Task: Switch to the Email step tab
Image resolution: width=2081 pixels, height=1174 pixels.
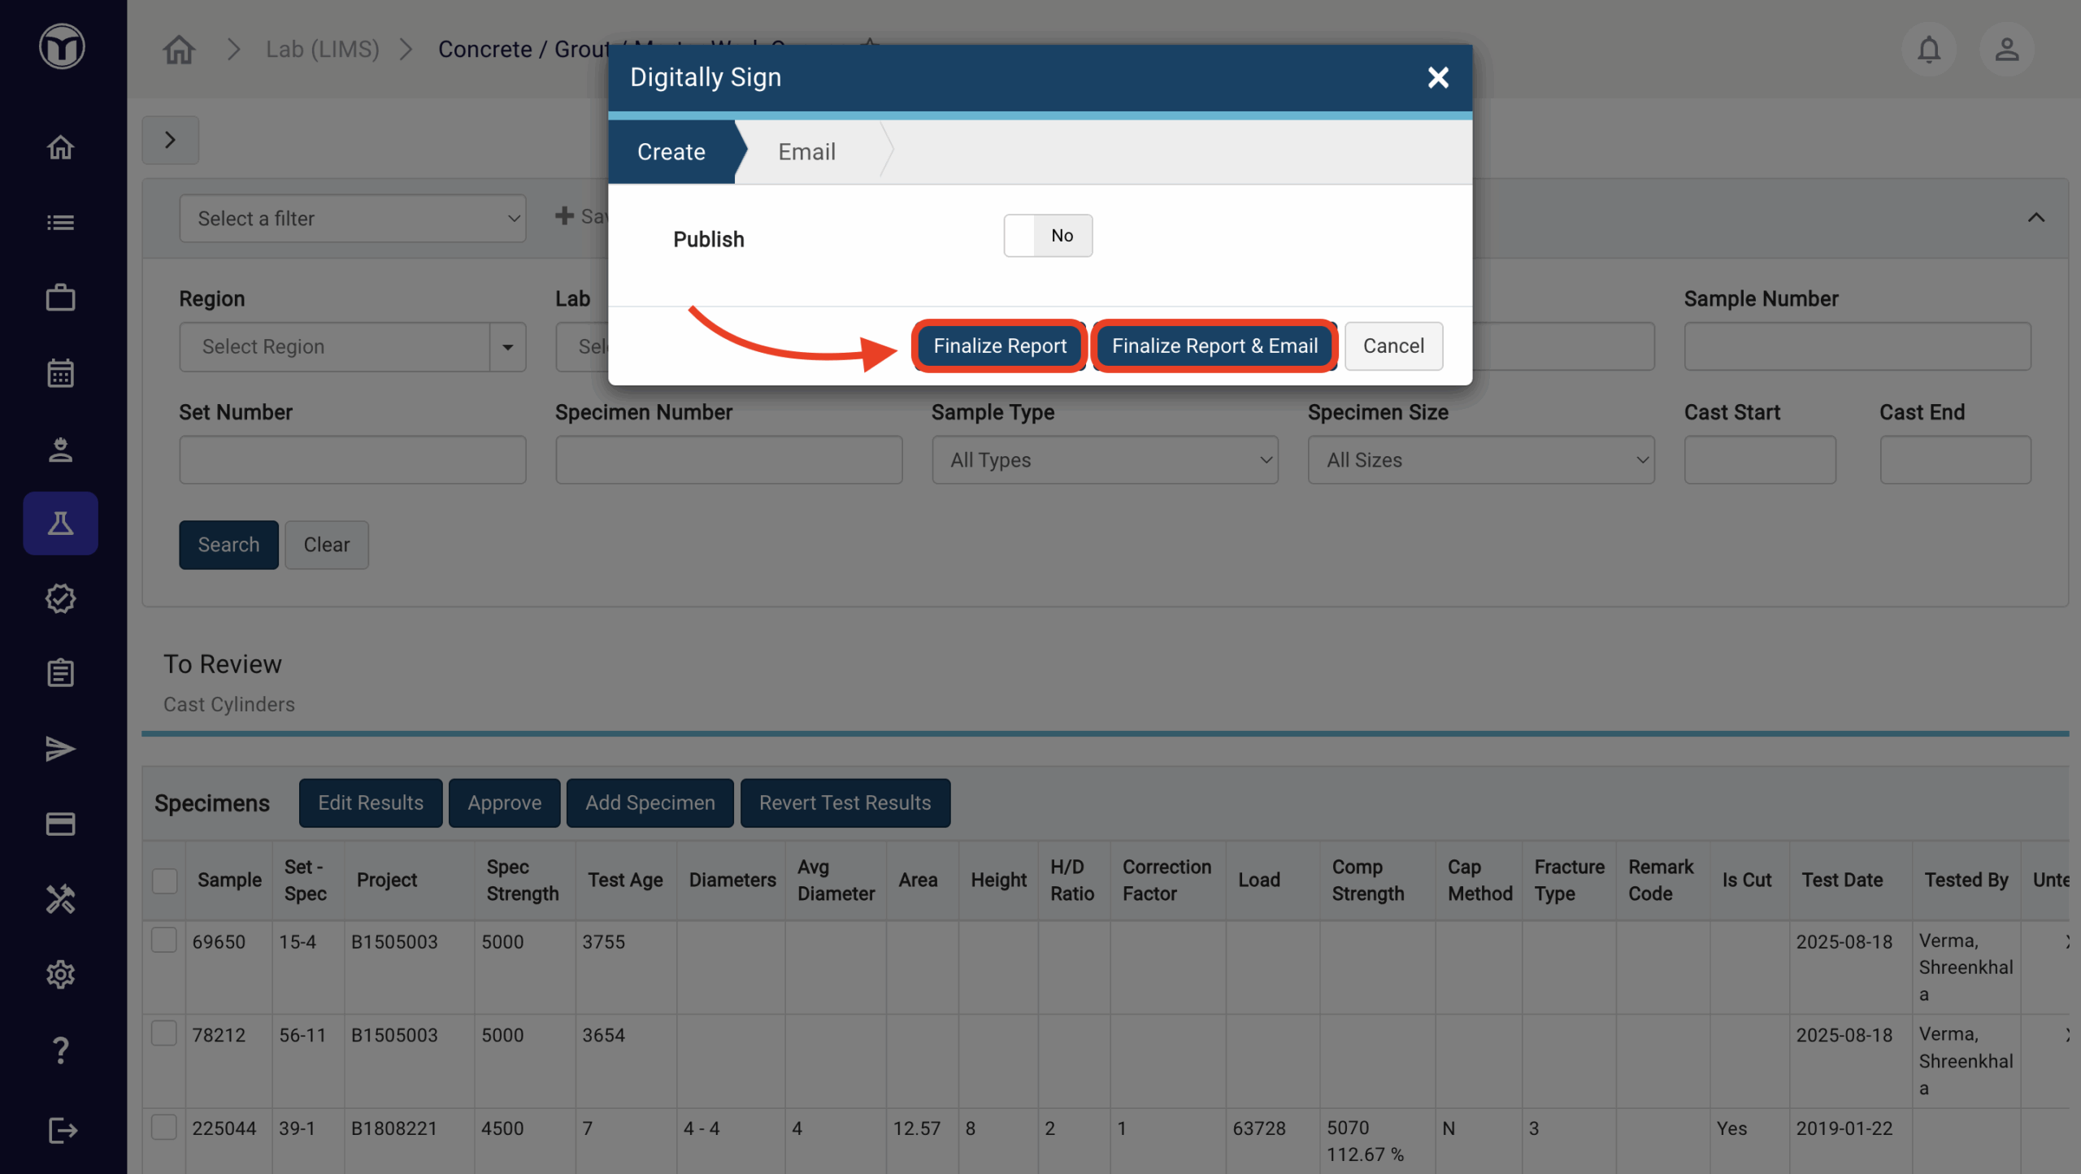Action: click(806, 152)
